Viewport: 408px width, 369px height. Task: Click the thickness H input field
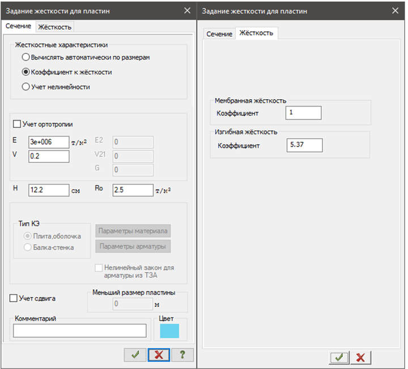tap(49, 190)
